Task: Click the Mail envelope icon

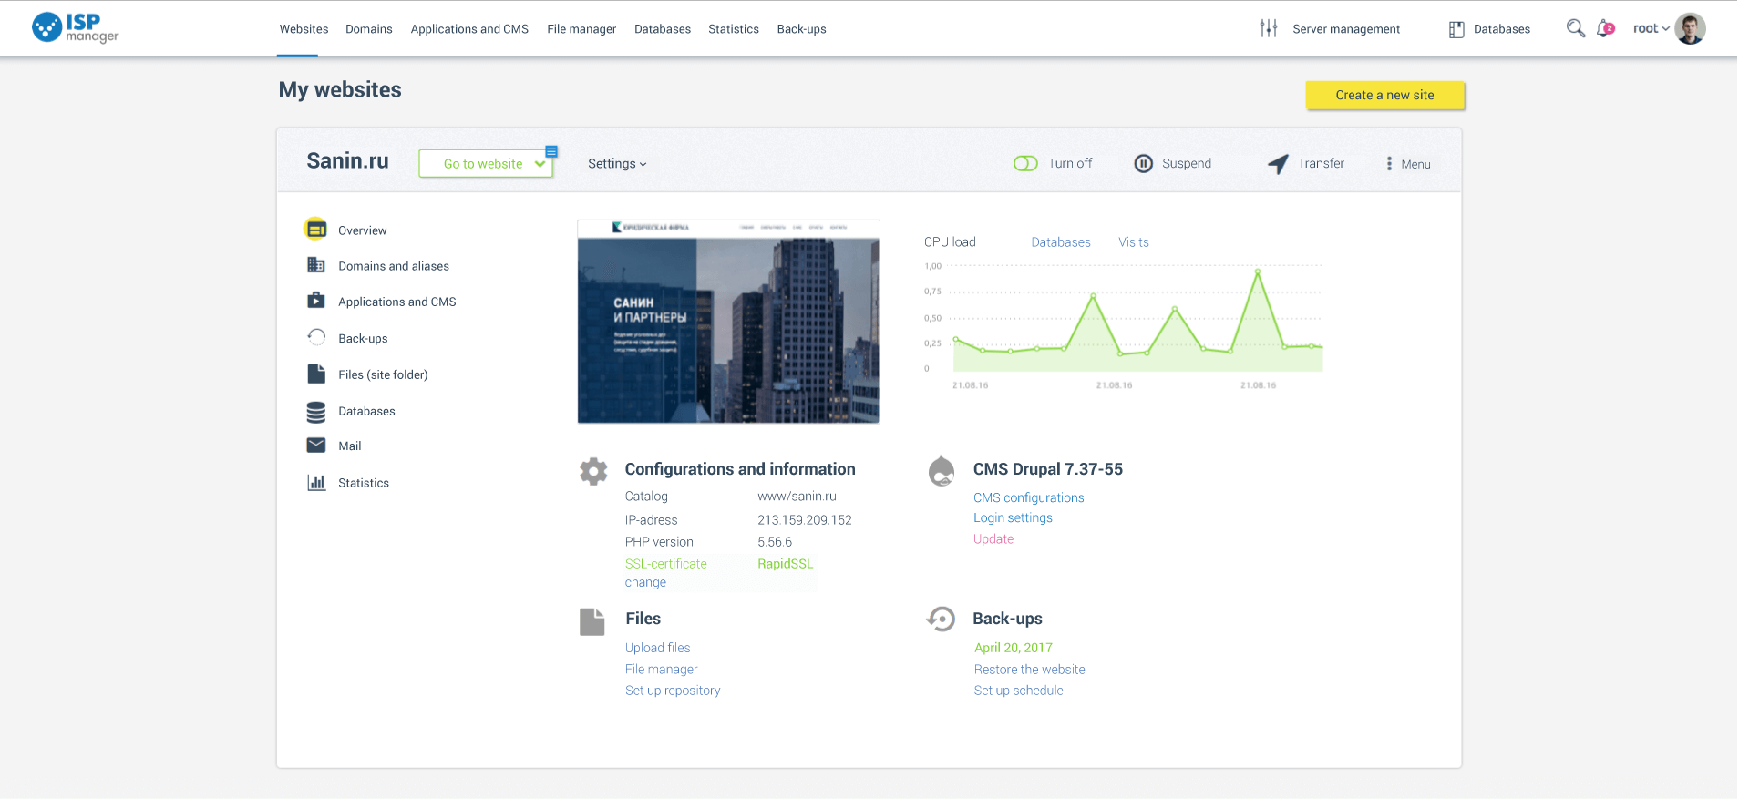Action: (316, 446)
